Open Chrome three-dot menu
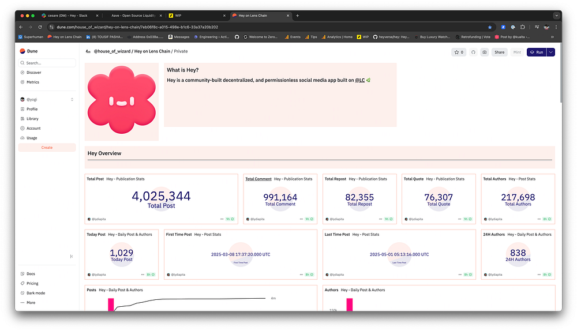This screenshot has height=331, width=577. tap(556, 27)
